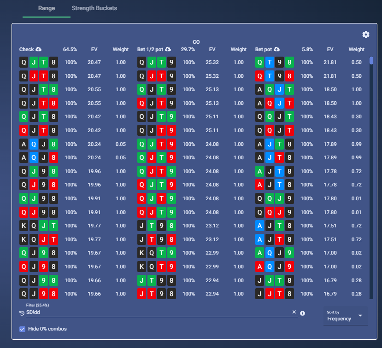Open the filter history icon
Viewport: 382px width, 348px height.
pos(22,313)
